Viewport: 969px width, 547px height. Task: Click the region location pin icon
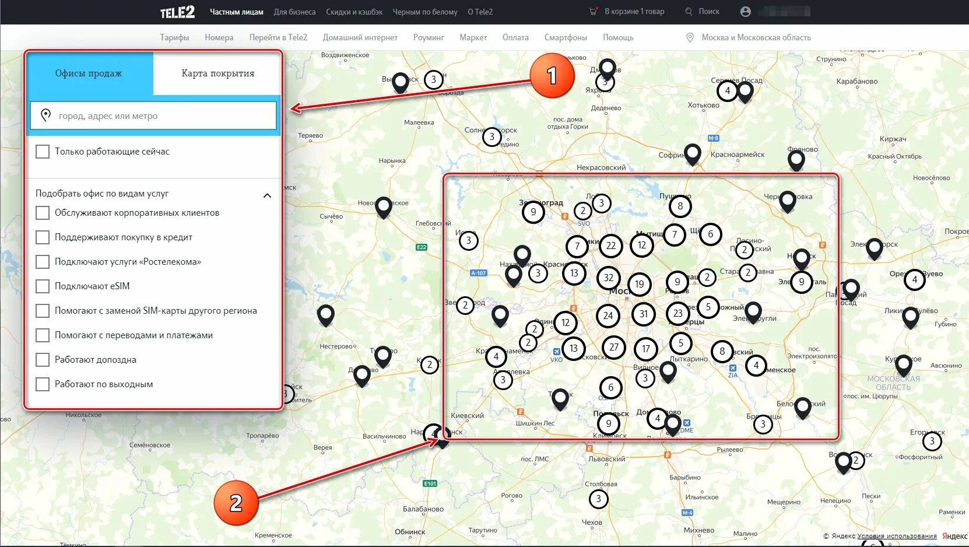pyautogui.click(x=690, y=37)
